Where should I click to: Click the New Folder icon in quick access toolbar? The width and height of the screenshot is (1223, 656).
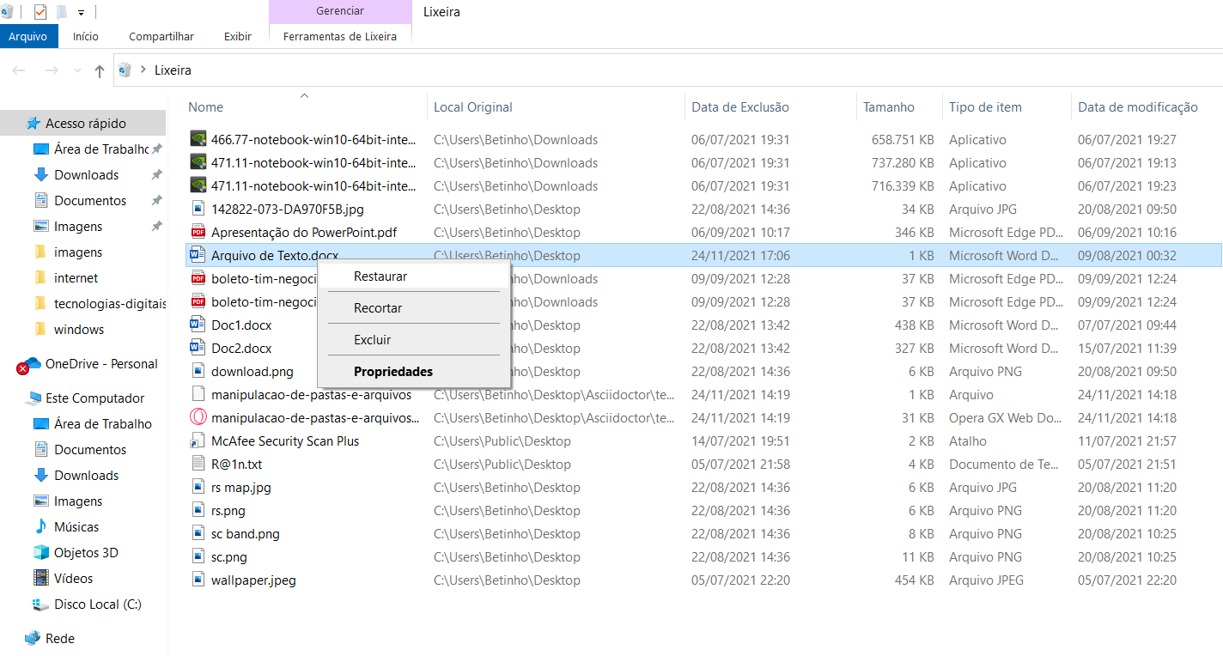pyautogui.click(x=61, y=12)
